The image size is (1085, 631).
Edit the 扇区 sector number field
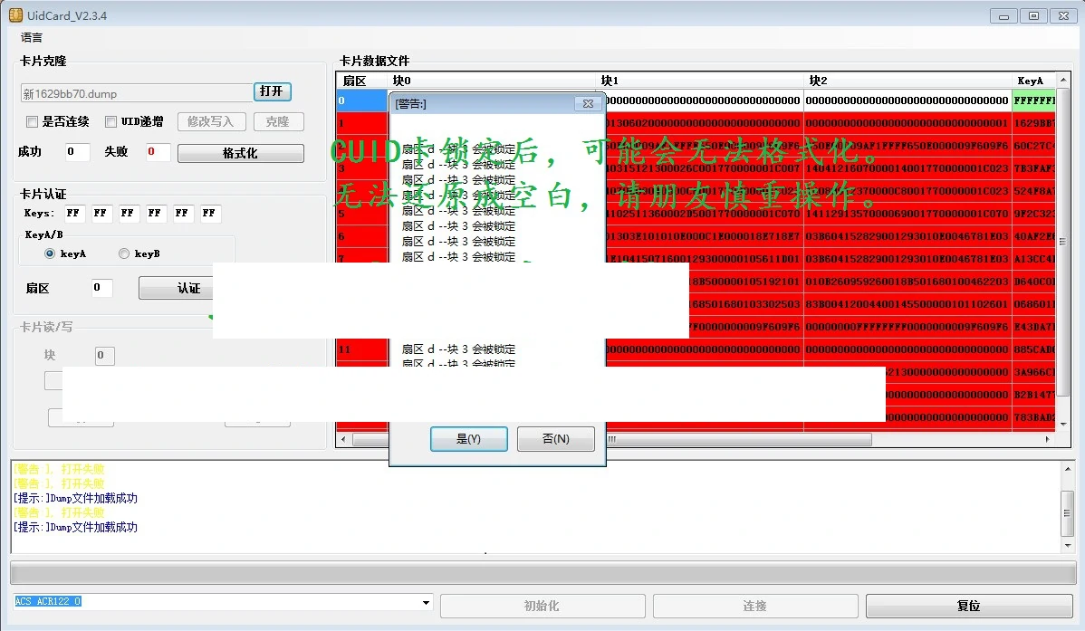[x=100, y=287]
